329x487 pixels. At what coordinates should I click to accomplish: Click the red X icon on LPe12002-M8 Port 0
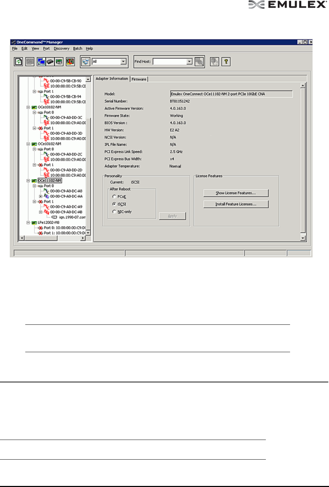(40, 228)
